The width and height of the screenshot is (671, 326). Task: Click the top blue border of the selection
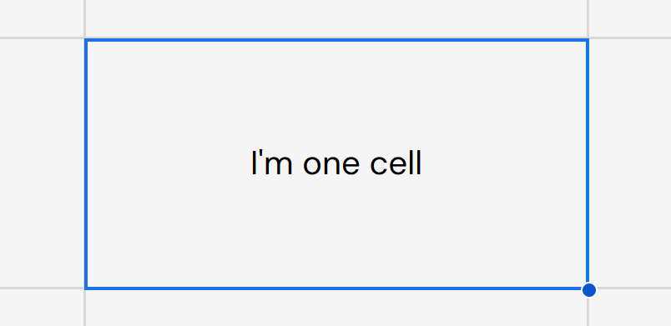pos(337,40)
